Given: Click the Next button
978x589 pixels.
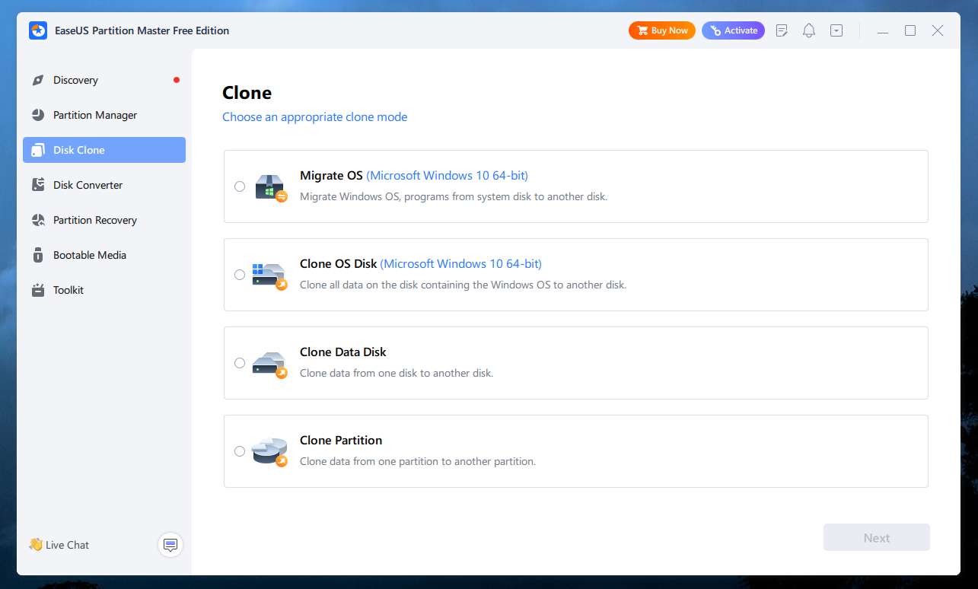Looking at the screenshot, I should 877,537.
